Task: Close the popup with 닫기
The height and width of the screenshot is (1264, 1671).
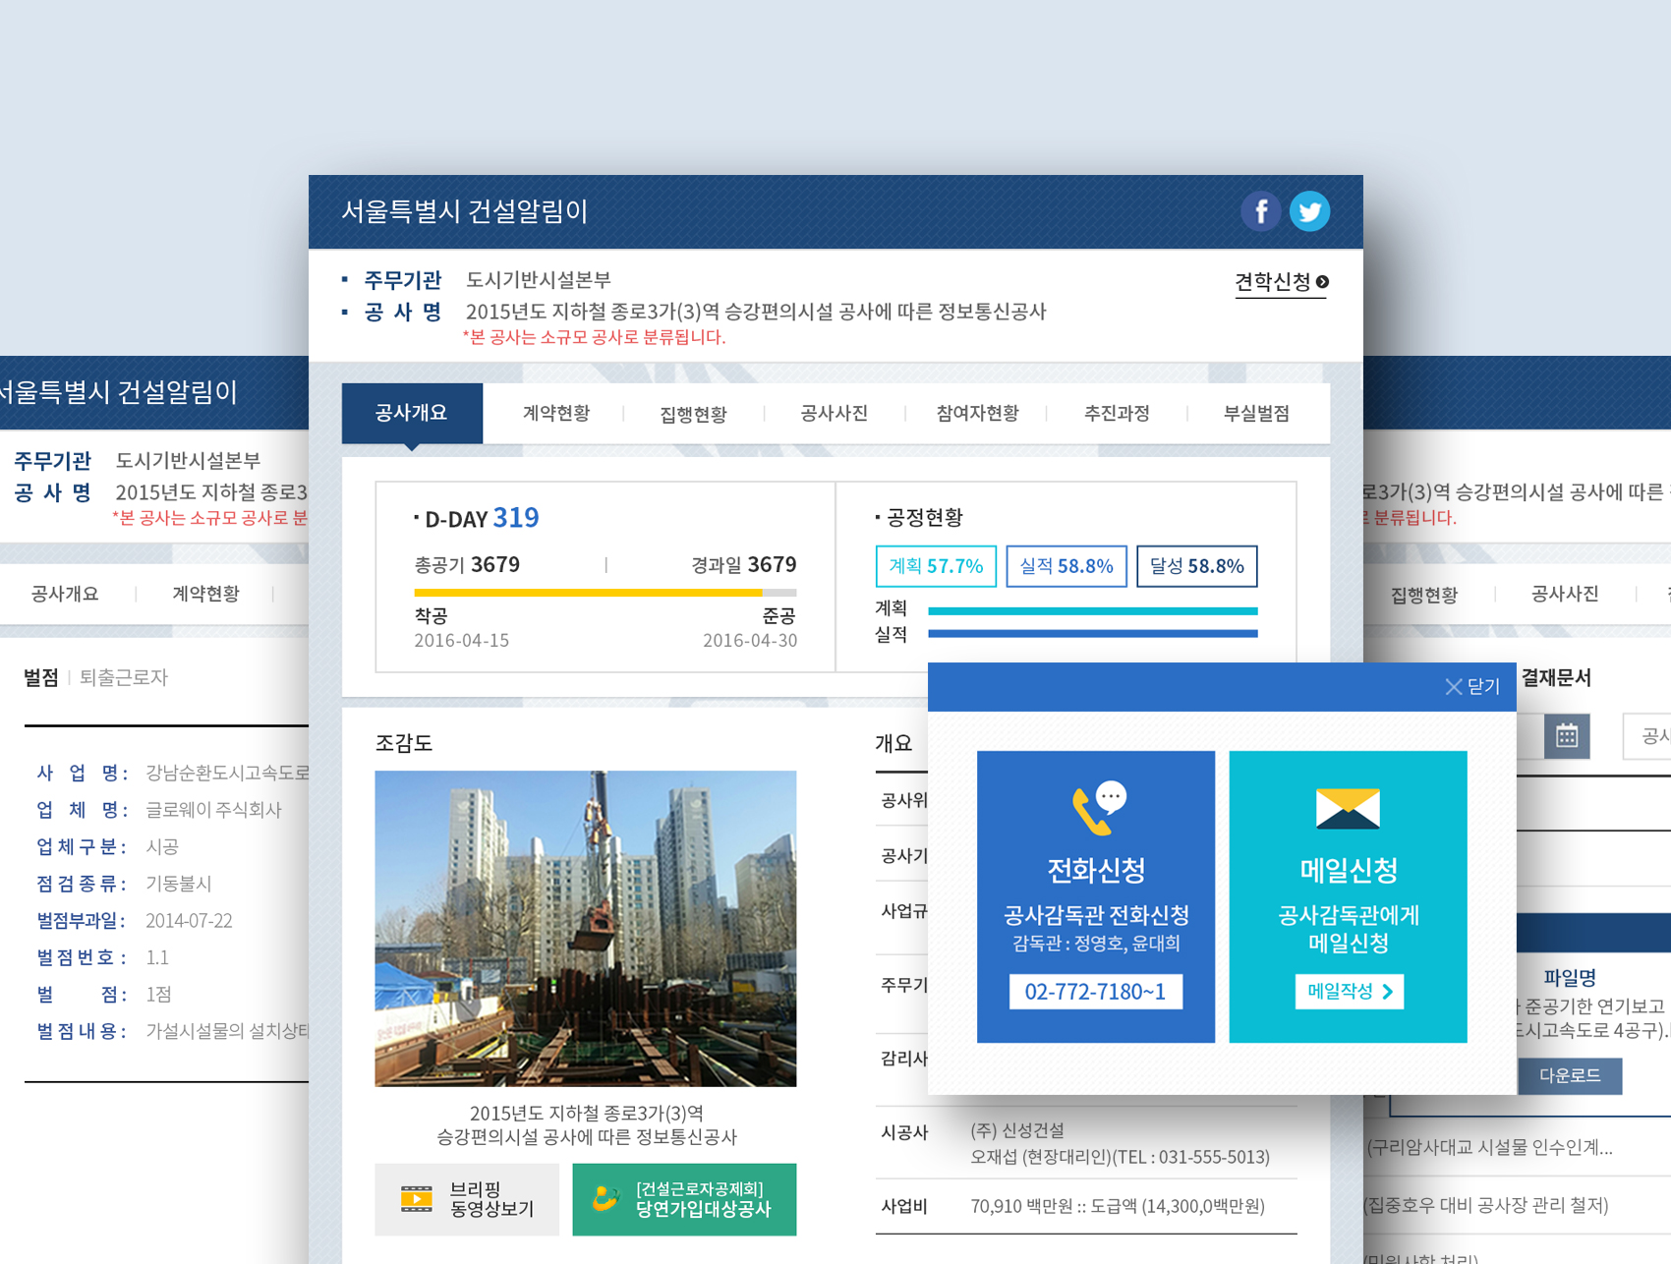Action: point(1472,687)
